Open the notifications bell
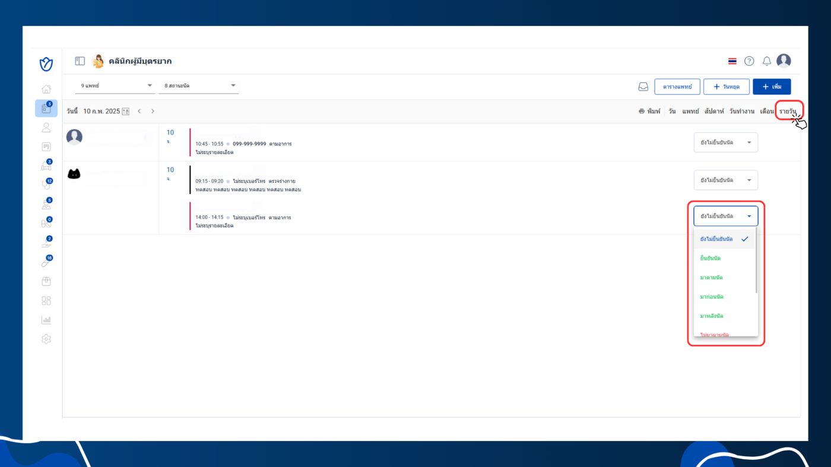Image resolution: width=831 pixels, height=467 pixels. (766, 61)
